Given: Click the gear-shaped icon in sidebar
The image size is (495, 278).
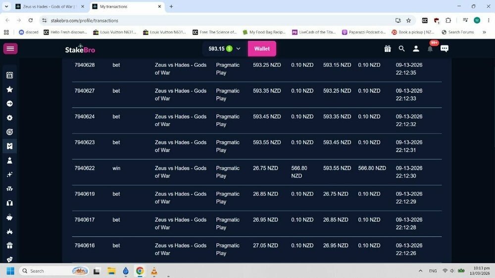Looking at the screenshot, I should pos(10,118).
